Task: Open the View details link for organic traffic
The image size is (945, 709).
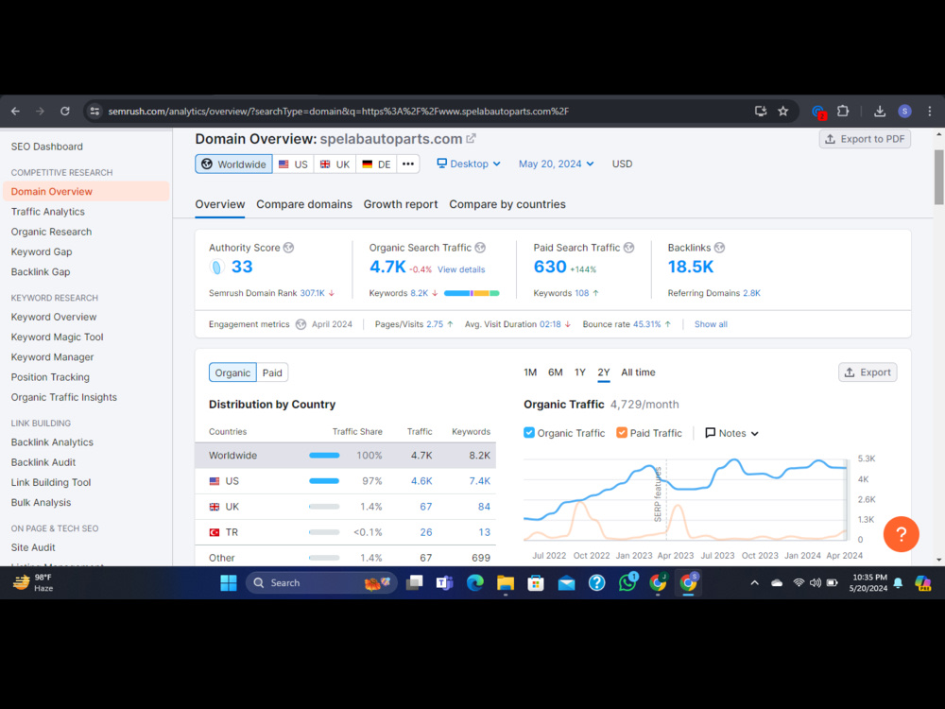Action: [x=461, y=269]
